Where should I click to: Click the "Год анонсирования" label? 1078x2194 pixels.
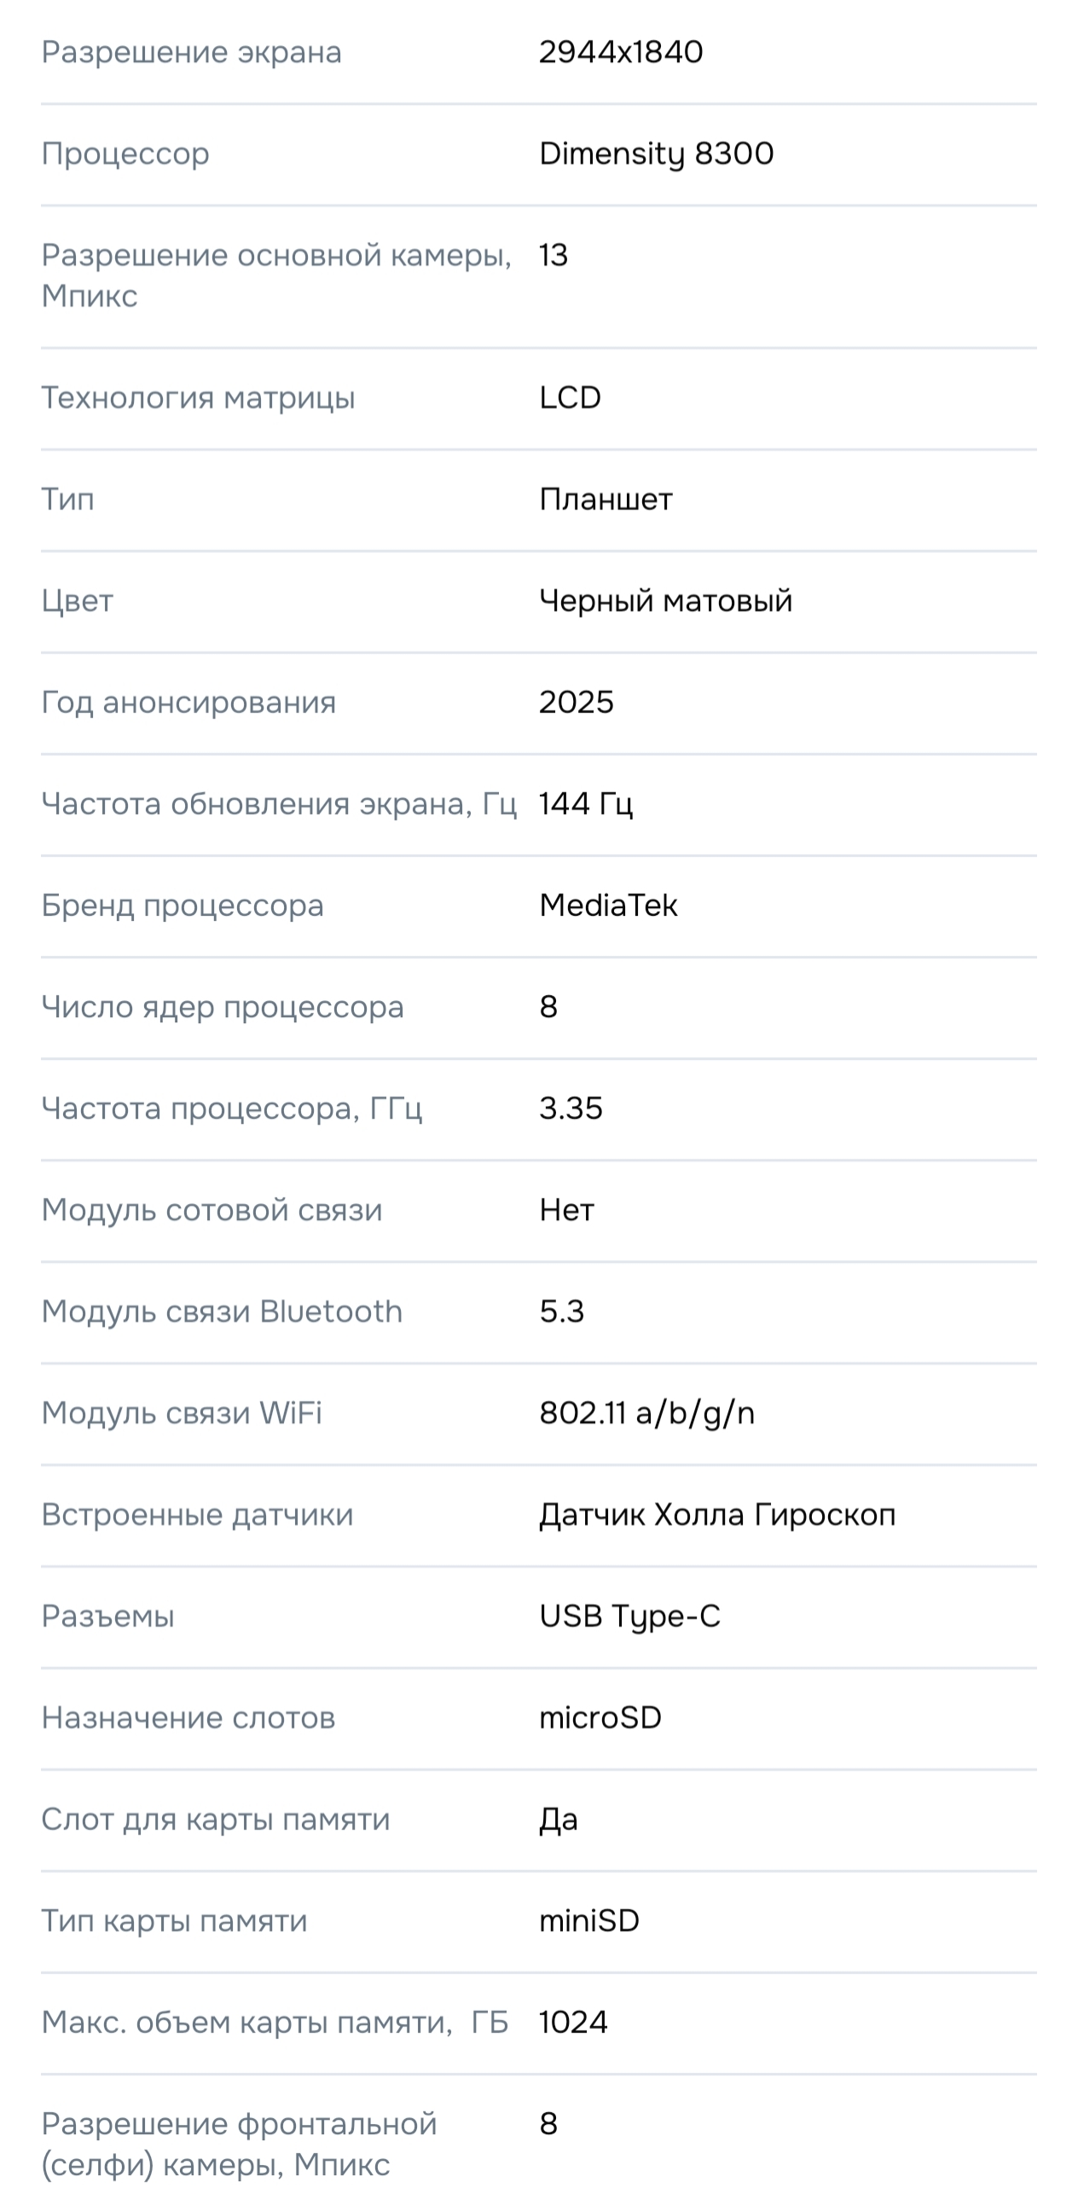pos(188,702)
